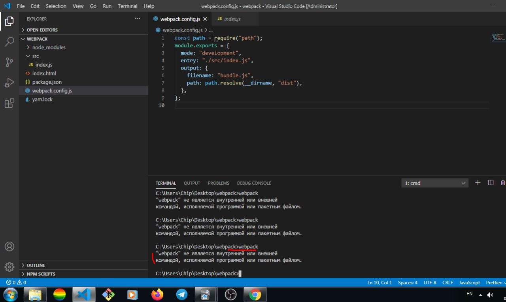506x302 pixels.
Task: Expand the Outline section
Action: pyautogui.click(x=83, y=265)
